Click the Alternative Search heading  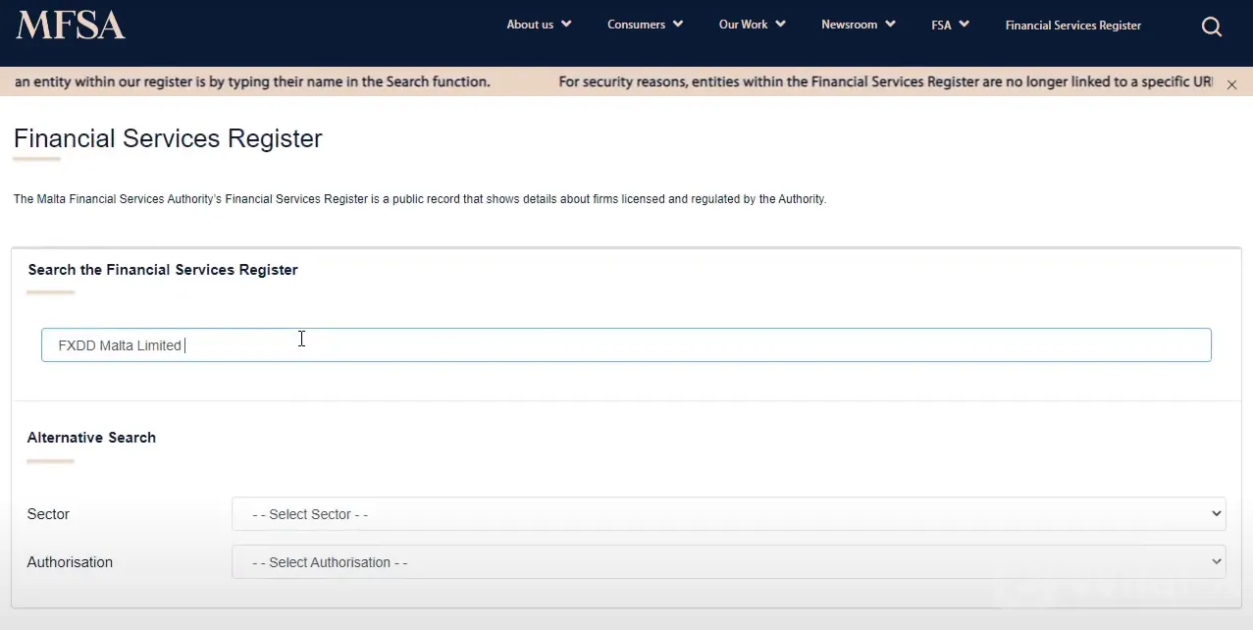click(91, 438)
